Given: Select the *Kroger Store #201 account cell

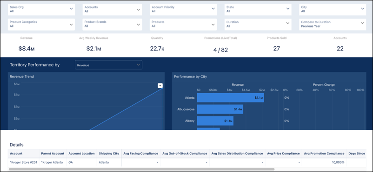Looking at the screenshot, I should coord(24,163).
